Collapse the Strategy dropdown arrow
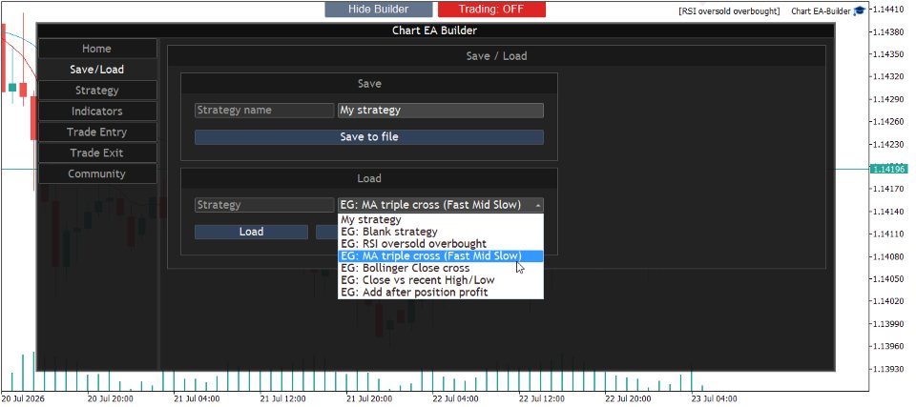Screen dimensions: 916x407 (538, 205)
